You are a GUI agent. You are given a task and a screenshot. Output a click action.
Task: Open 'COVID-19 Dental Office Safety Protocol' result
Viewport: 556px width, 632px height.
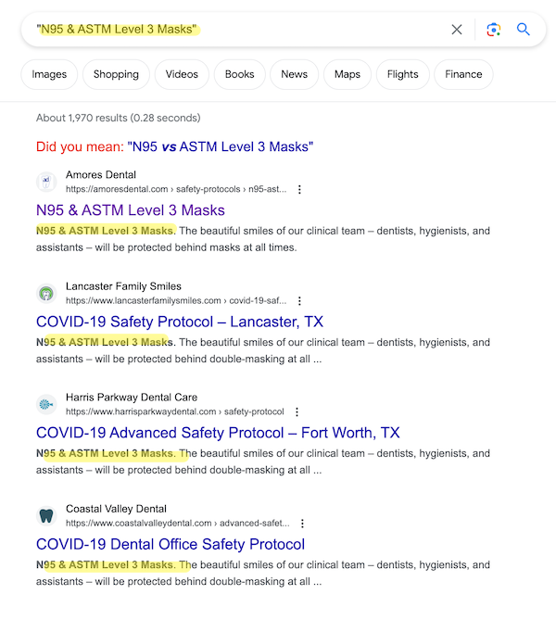[x=171, y=545]
